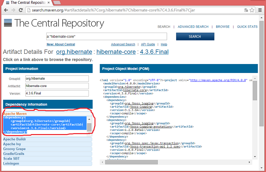Screen dimensions: 266x172
Task: Expand the Scala SBT dependency section
Action: (47, 159)
